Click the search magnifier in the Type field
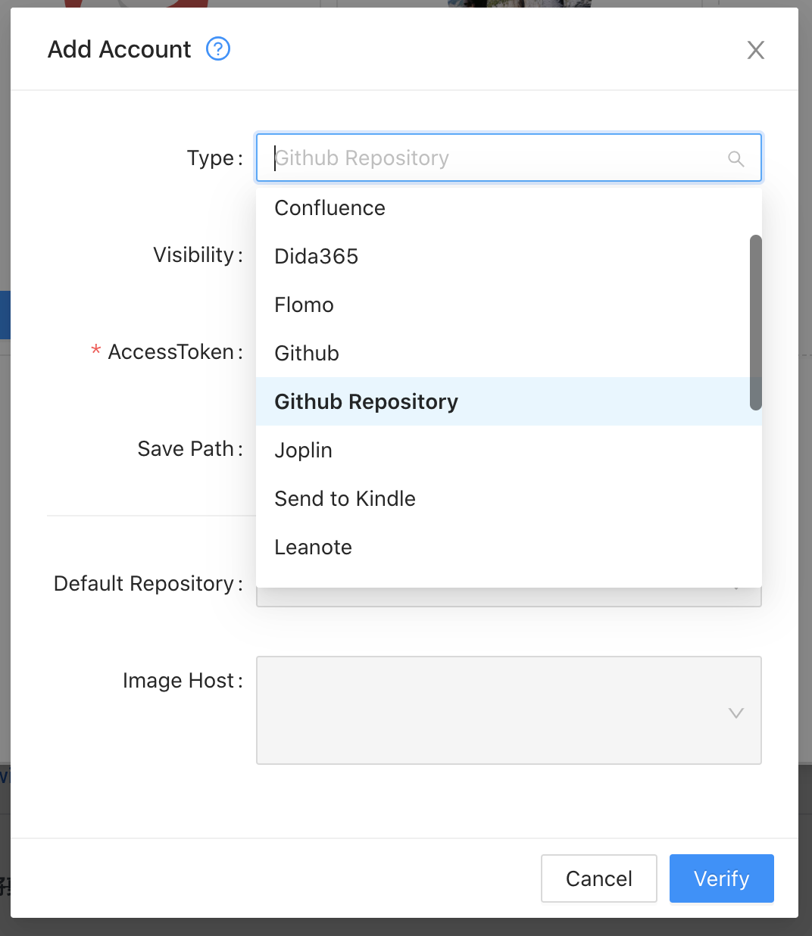Viewport: 812px width, 936px height. (x=735, y=158)
